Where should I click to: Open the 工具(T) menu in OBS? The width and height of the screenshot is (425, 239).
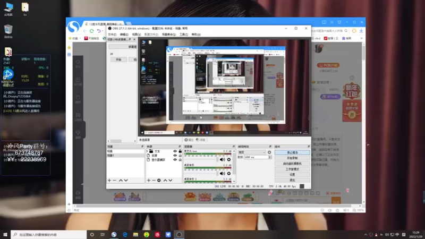click(183, 35)
